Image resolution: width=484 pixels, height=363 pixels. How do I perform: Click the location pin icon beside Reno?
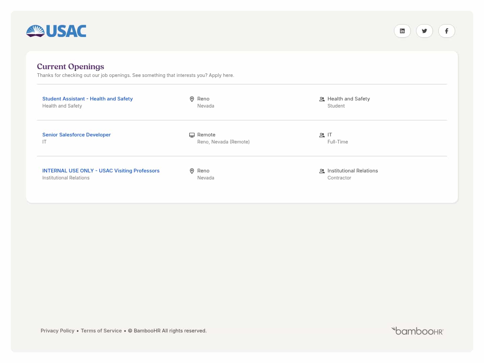pos(192,99)
